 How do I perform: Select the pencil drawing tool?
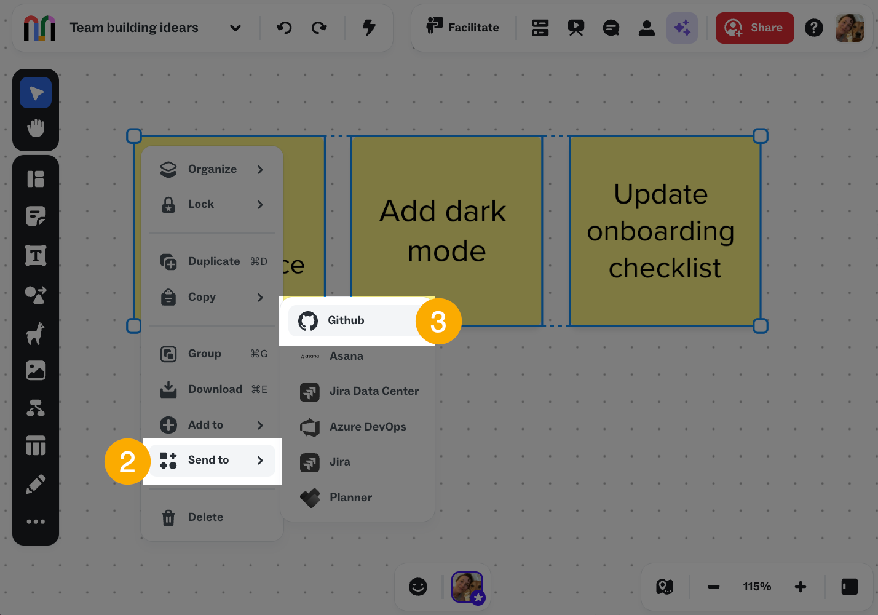pyautogui.click(x=36, y=484)
